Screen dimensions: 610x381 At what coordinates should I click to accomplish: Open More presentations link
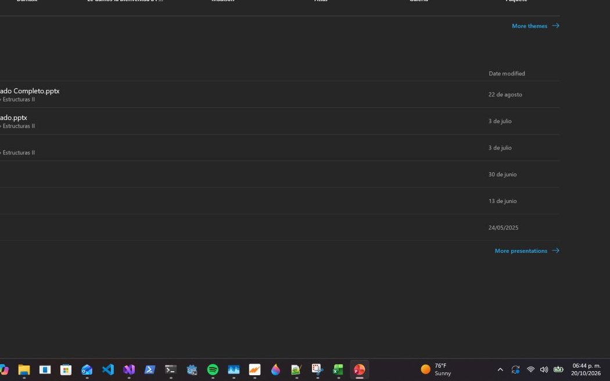click(x=527, y=251)
